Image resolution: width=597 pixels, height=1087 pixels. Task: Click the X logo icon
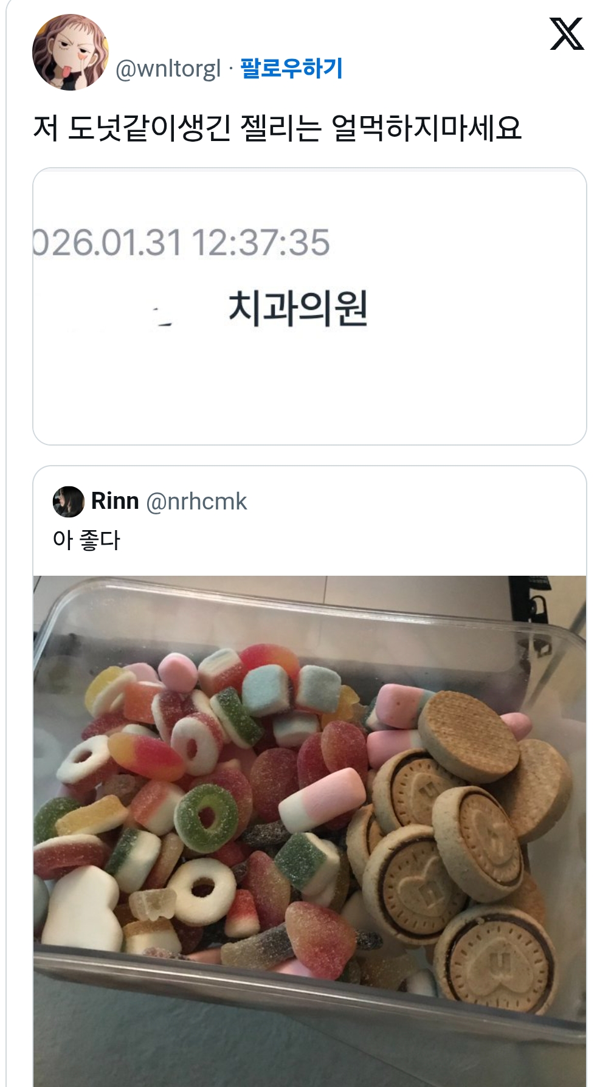(x=567, y=34)
